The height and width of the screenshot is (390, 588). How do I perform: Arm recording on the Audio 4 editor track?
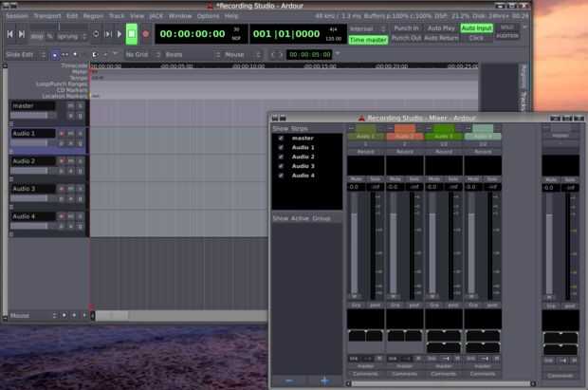(x=62, y=216)
